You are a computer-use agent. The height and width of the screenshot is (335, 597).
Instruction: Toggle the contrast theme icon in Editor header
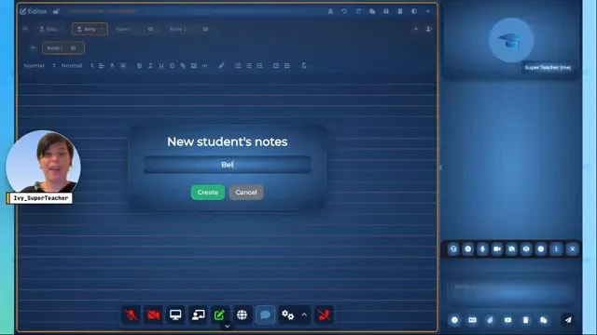pos(414,11)
